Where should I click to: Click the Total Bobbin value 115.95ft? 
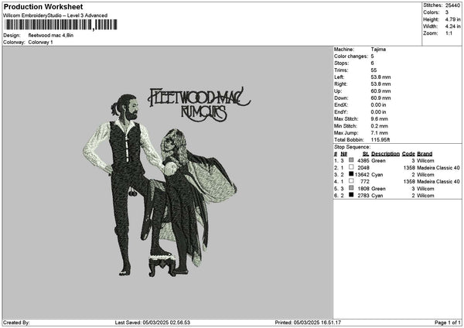point(380,140)
